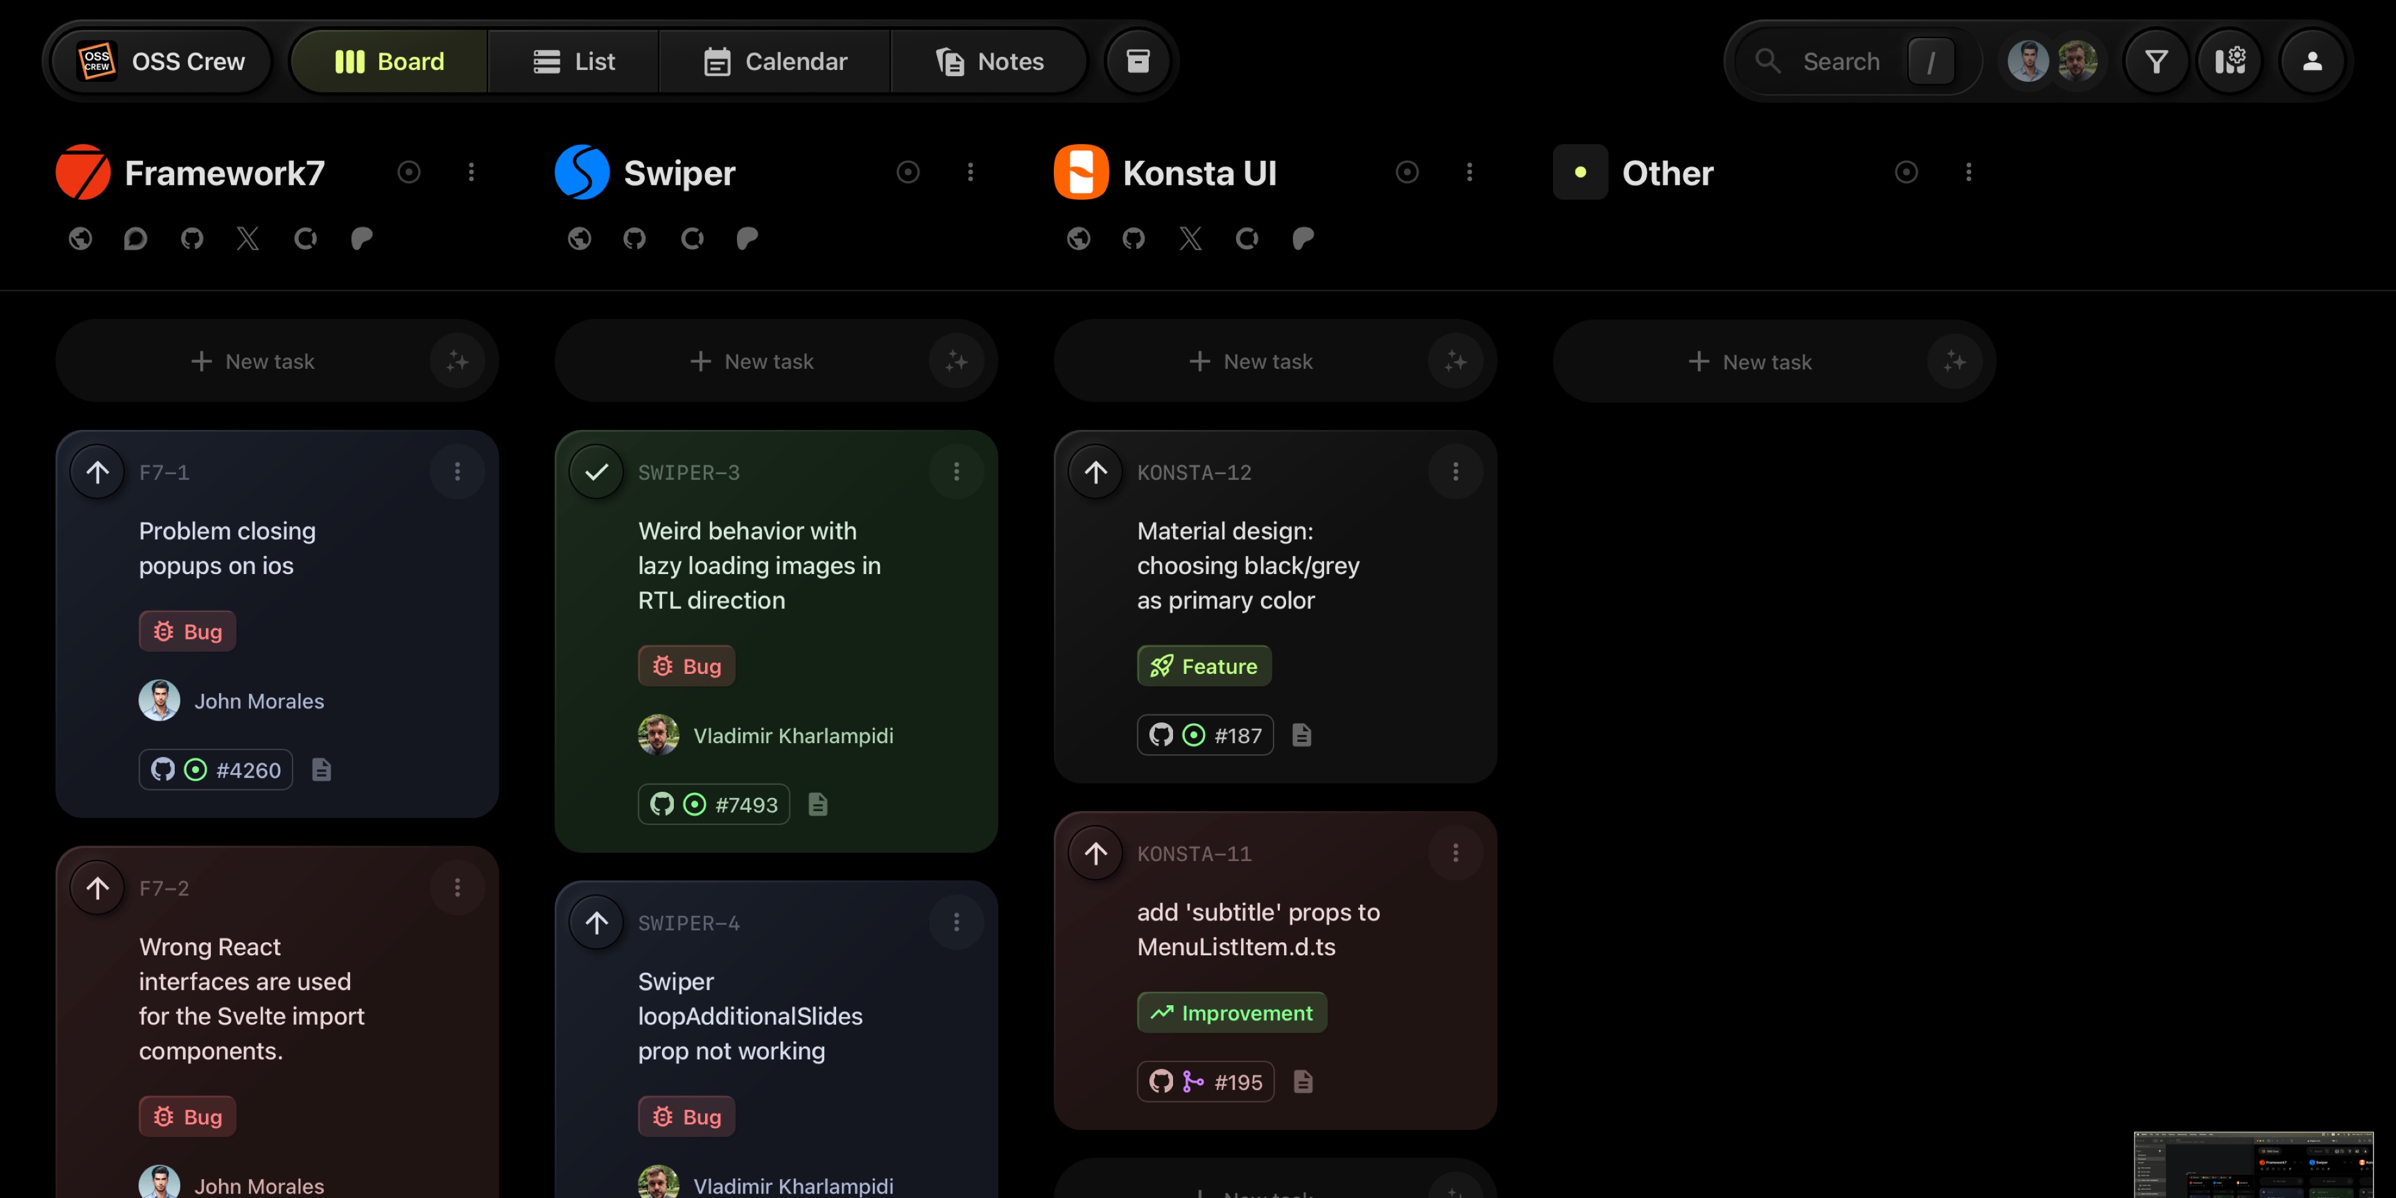Open three-dot menu on KONSTA-11 card

pos(1454,853)
